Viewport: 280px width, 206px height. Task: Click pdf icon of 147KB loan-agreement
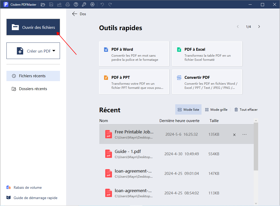point(109,174)
